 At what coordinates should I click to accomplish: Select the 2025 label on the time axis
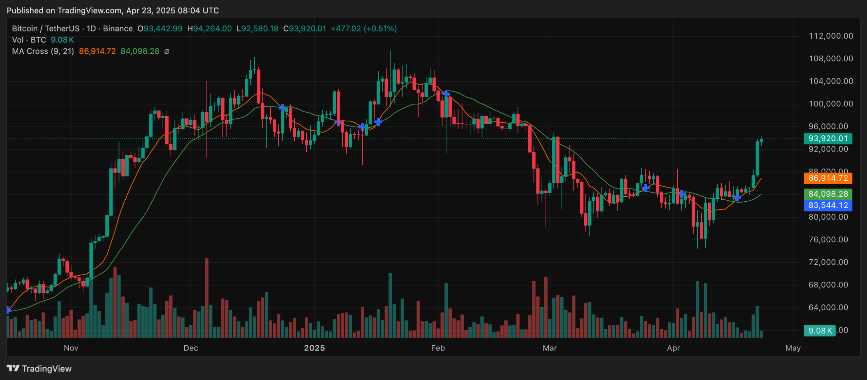(x=315, y=348)
